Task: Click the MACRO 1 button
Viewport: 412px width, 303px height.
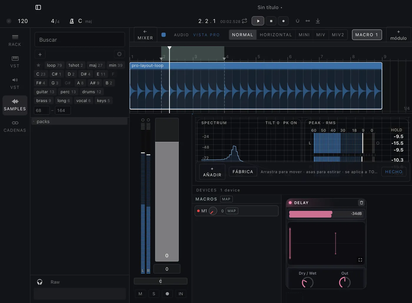Action: pos(367,35)
